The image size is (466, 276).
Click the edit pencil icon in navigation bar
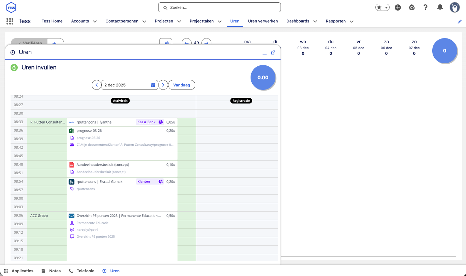pos(460,21)
